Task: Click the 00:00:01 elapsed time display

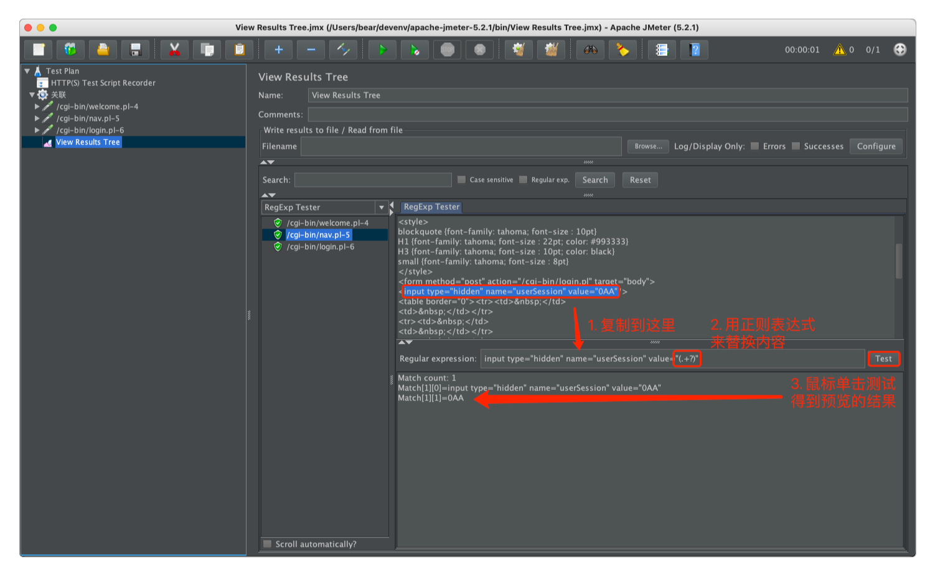Action: click(802, 50)
